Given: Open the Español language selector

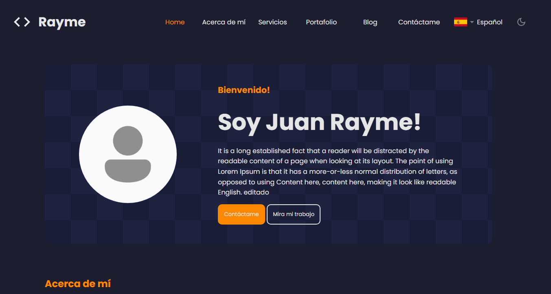Looking at the screenshot, I should (x=489, y=22).
